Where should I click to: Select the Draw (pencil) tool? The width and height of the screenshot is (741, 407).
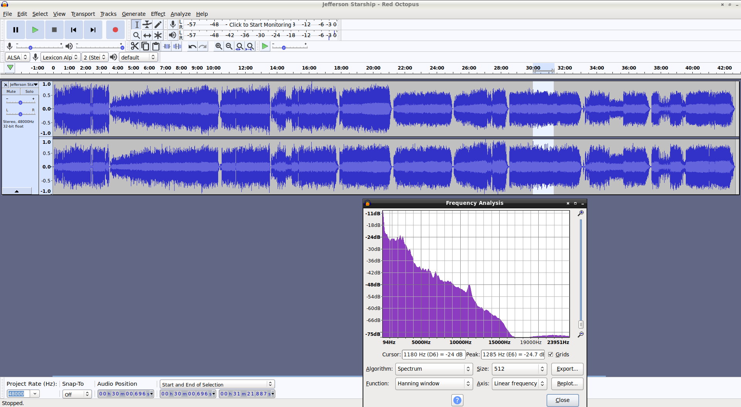pos(158,24)
